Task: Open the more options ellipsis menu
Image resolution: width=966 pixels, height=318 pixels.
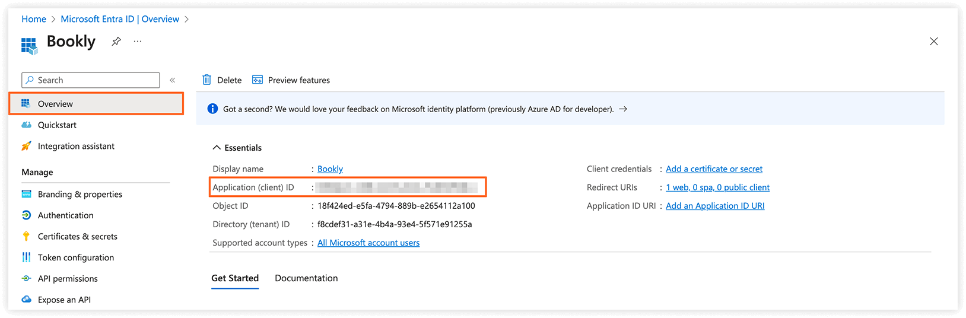Action: click(x=138, y=42)
